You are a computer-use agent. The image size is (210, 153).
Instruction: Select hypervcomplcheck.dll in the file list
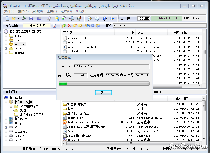(83, 47)
